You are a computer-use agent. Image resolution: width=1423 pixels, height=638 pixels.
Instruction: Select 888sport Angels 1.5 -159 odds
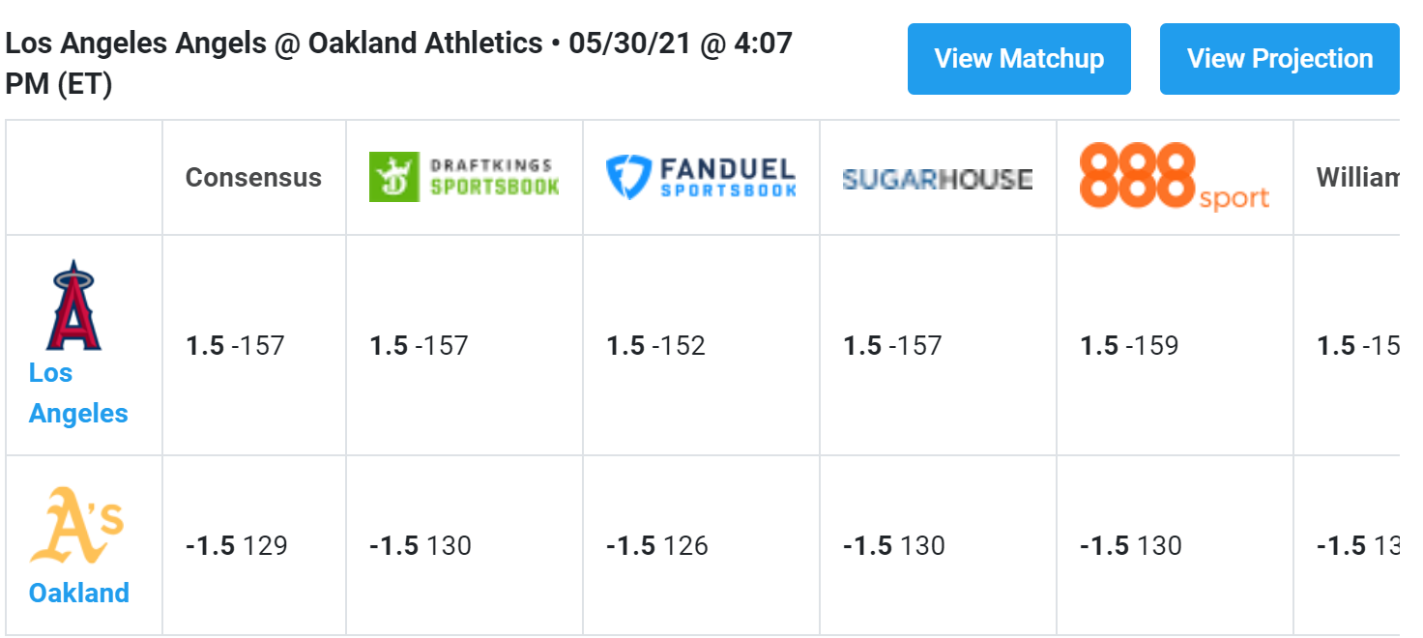1129,345
